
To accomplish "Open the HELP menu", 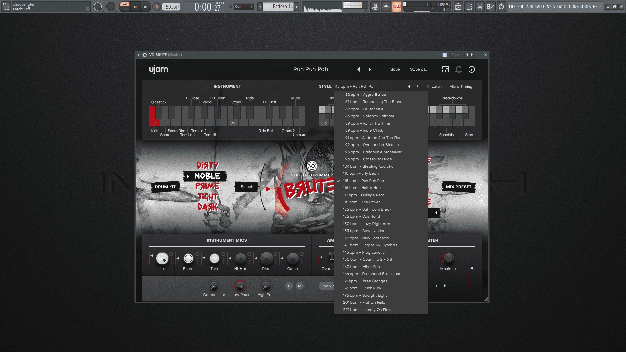I will 597,7.
